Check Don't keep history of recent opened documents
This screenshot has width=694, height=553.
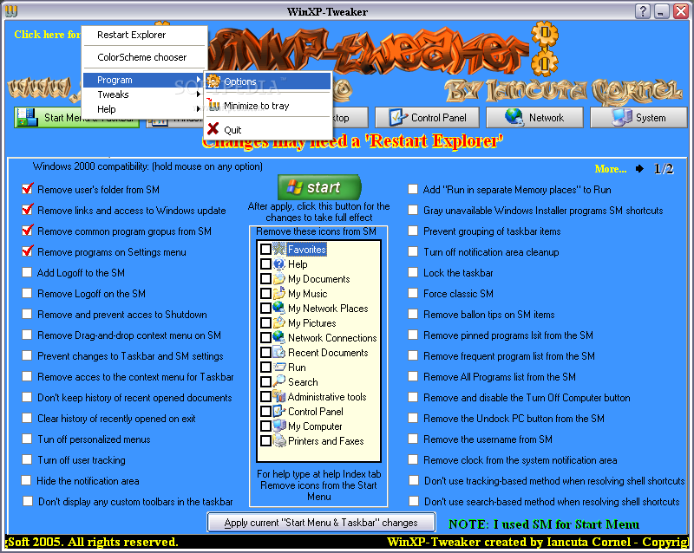tap(27, 397)
